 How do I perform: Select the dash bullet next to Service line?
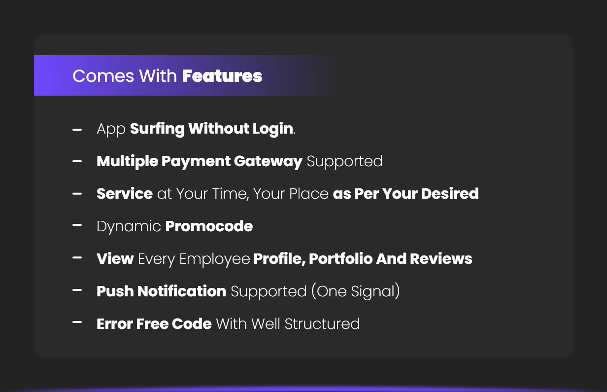tap(77, 193)
